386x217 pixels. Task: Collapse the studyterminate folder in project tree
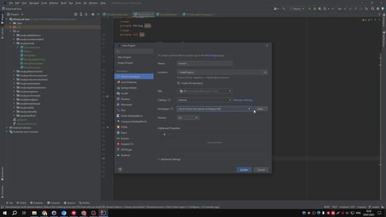point(14,43)
